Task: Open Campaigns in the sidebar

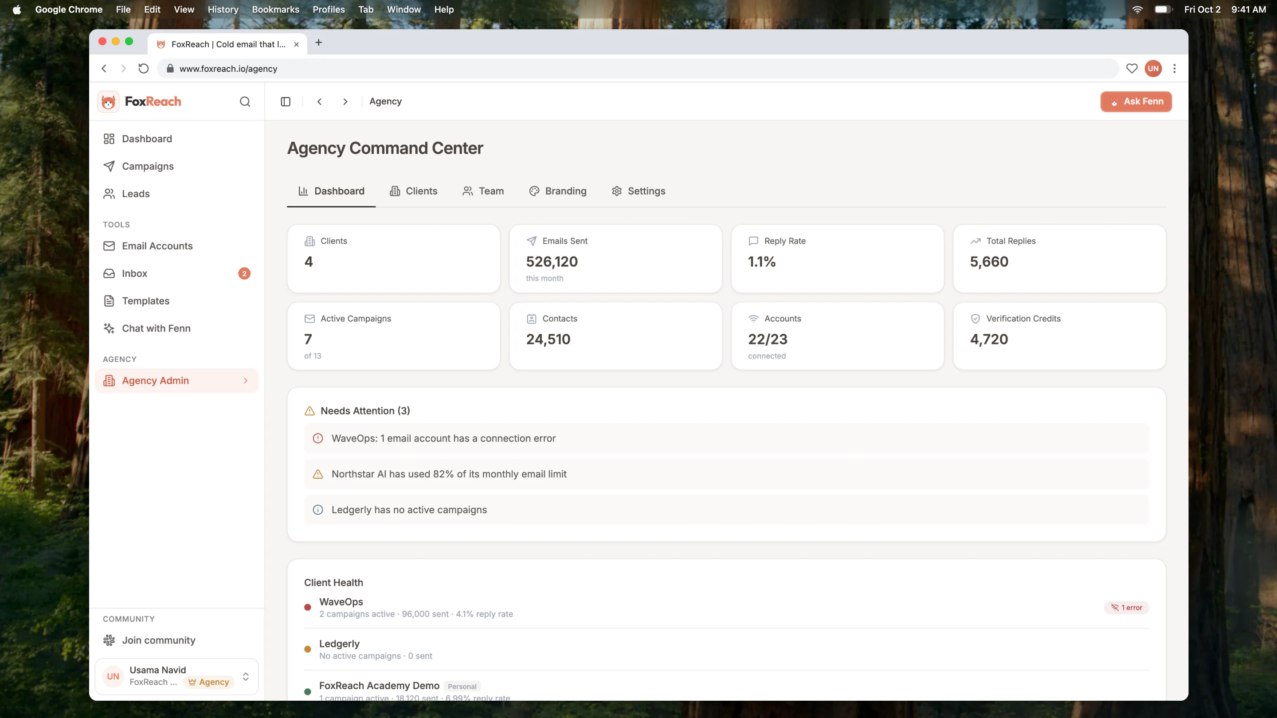Action: pos(176,166)
